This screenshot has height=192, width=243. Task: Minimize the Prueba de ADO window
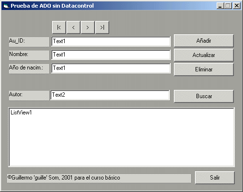click(220, 6)
